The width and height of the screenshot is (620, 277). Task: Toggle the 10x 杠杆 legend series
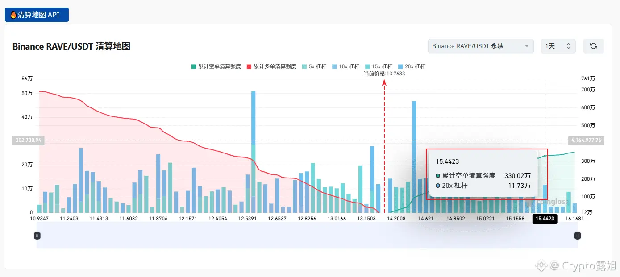click(x=345, y=66)
